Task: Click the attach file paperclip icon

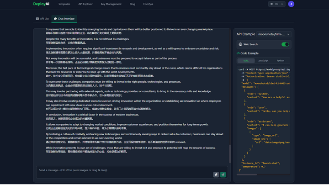Action: pos(216,174)
